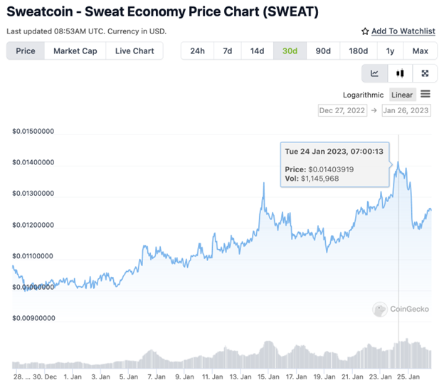Click the price peak near 15 Jan
The height and width of the screenshot is (385, 444).
click(x=264, y=184)
